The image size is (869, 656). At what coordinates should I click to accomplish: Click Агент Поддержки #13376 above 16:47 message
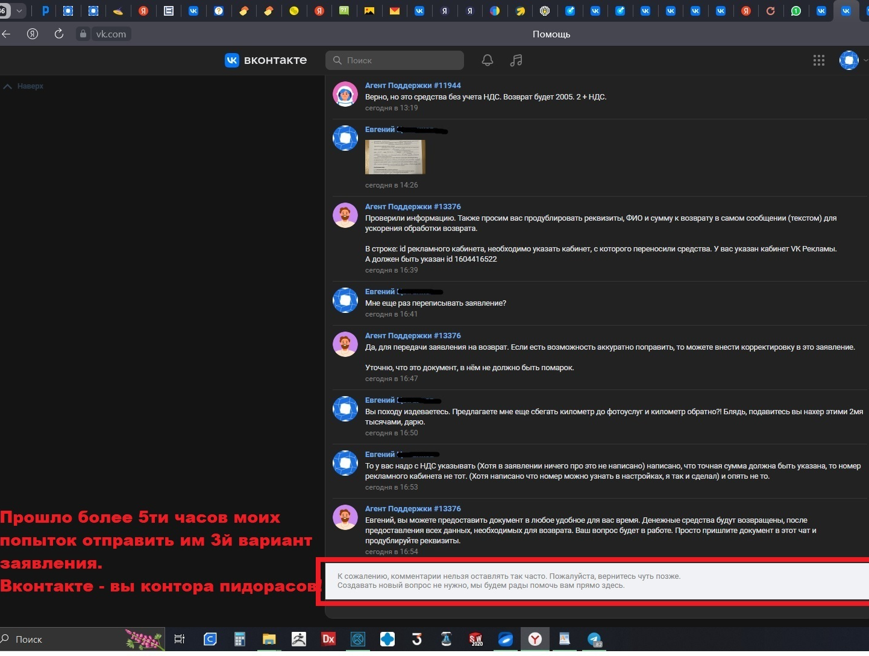pos(413,336)
